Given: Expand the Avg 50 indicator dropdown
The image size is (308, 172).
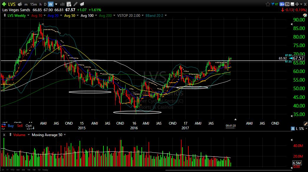Looking at the screenshot, I should 78,15.
